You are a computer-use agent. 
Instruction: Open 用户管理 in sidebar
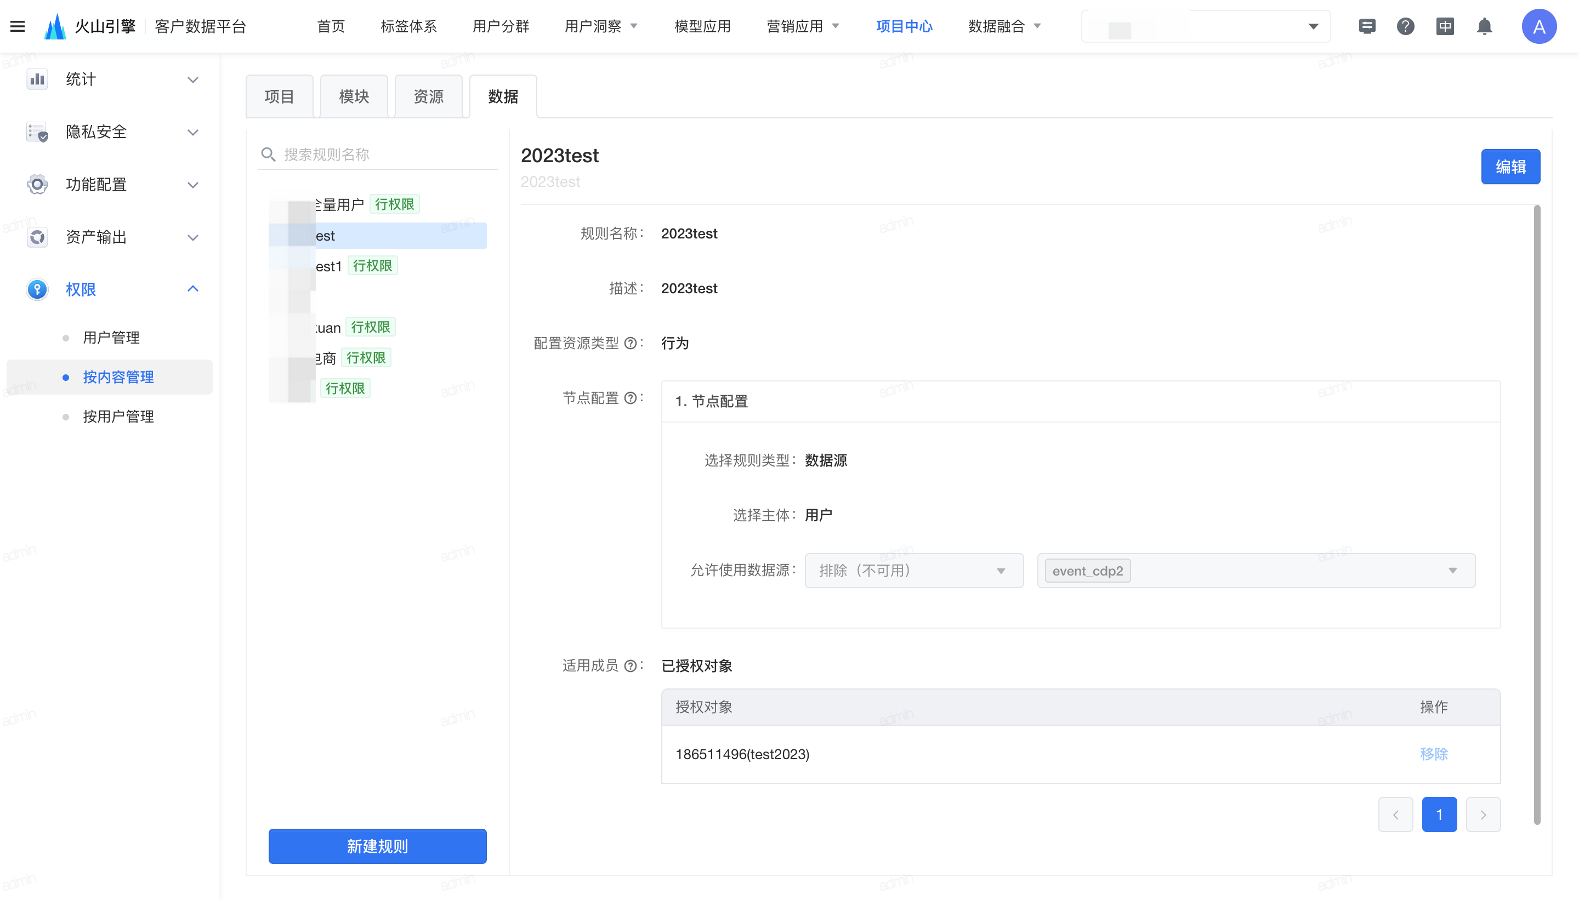click(111, 338)
